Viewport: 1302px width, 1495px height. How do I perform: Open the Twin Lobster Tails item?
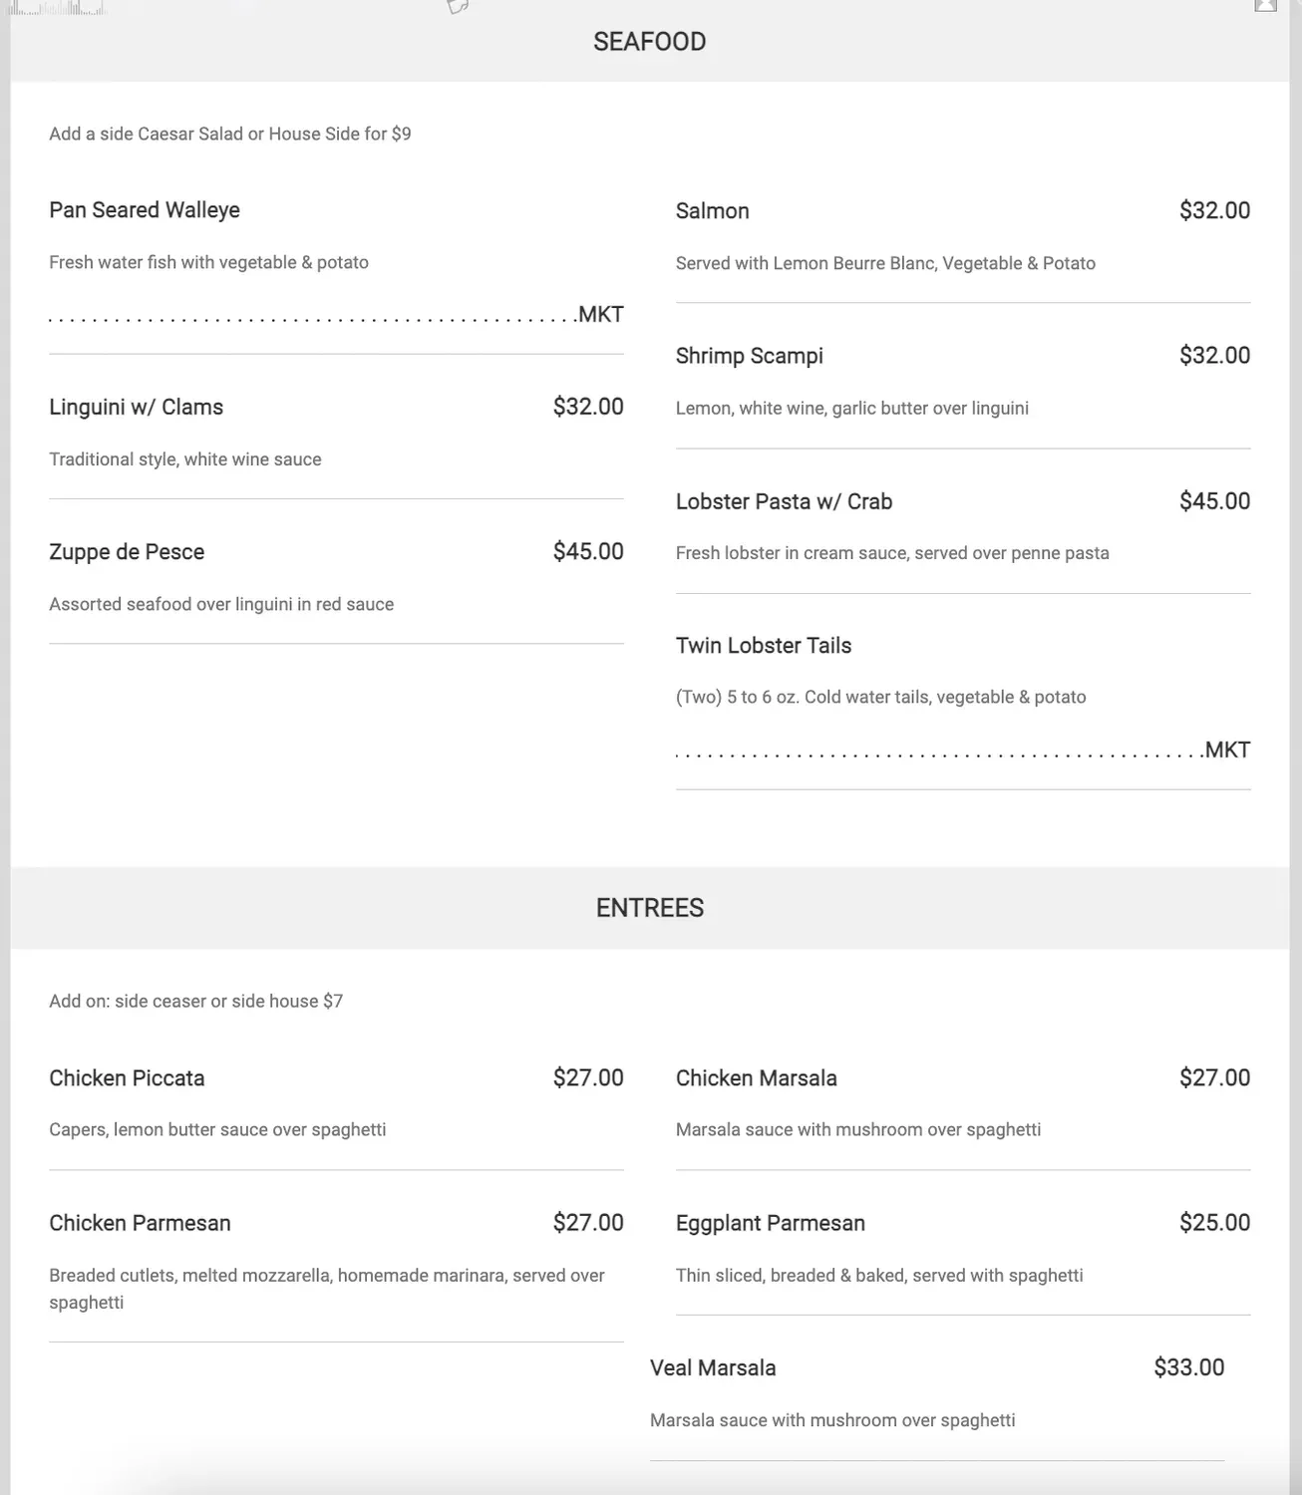pos(763,646)
